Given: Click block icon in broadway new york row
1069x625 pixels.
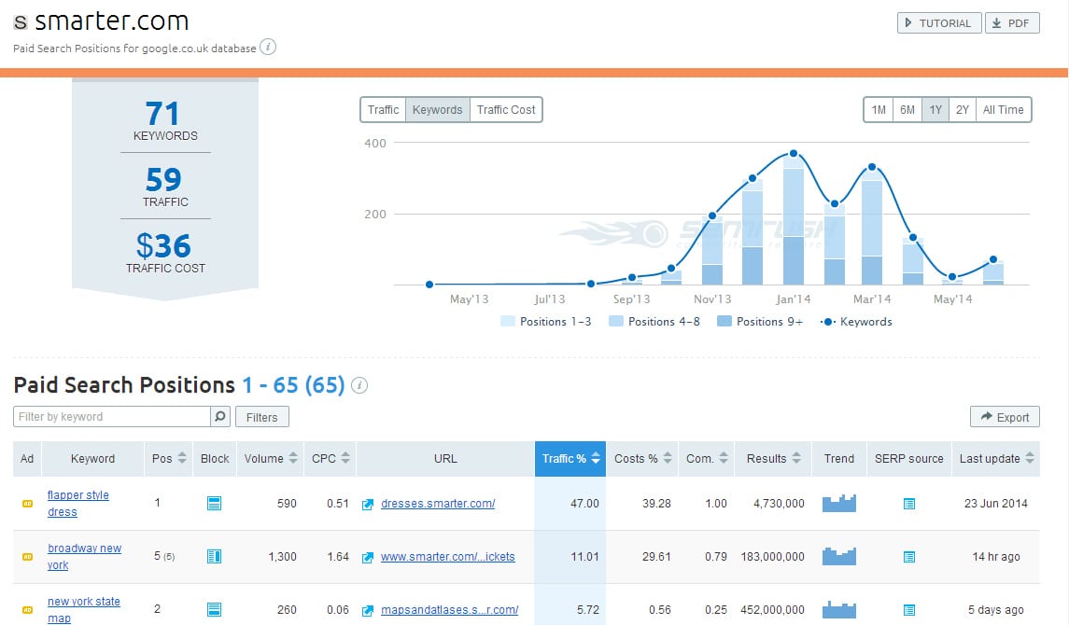Looking at the screenshot, I should [214, 556].
